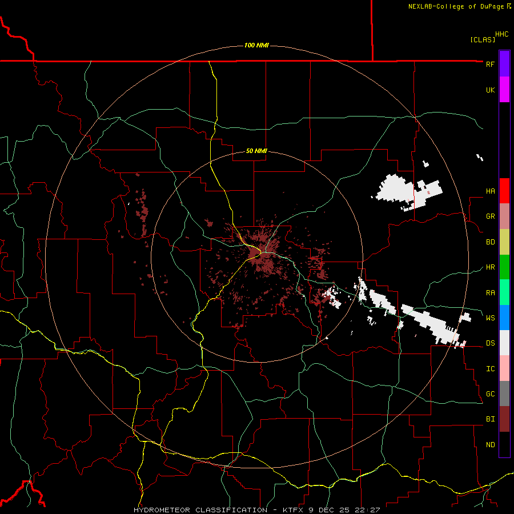514x514 pixels.
Task: Click the blue WS legend color swatch
Action: pos(504,318)
